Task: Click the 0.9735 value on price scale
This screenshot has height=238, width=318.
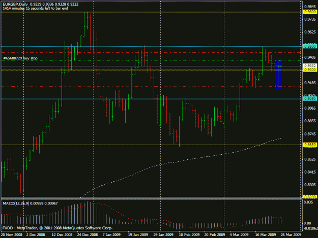Action: [x=310, y=19]
